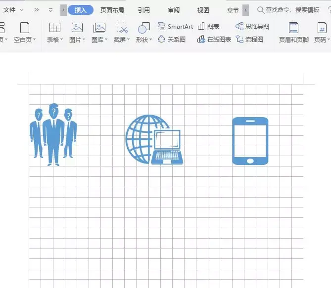Select the smartphone image
The image size is (331, 288).
coord(250,141)
